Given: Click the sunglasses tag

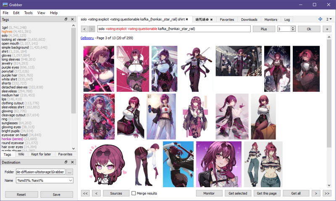Looking at the screenshot, I should click(10, 123).
